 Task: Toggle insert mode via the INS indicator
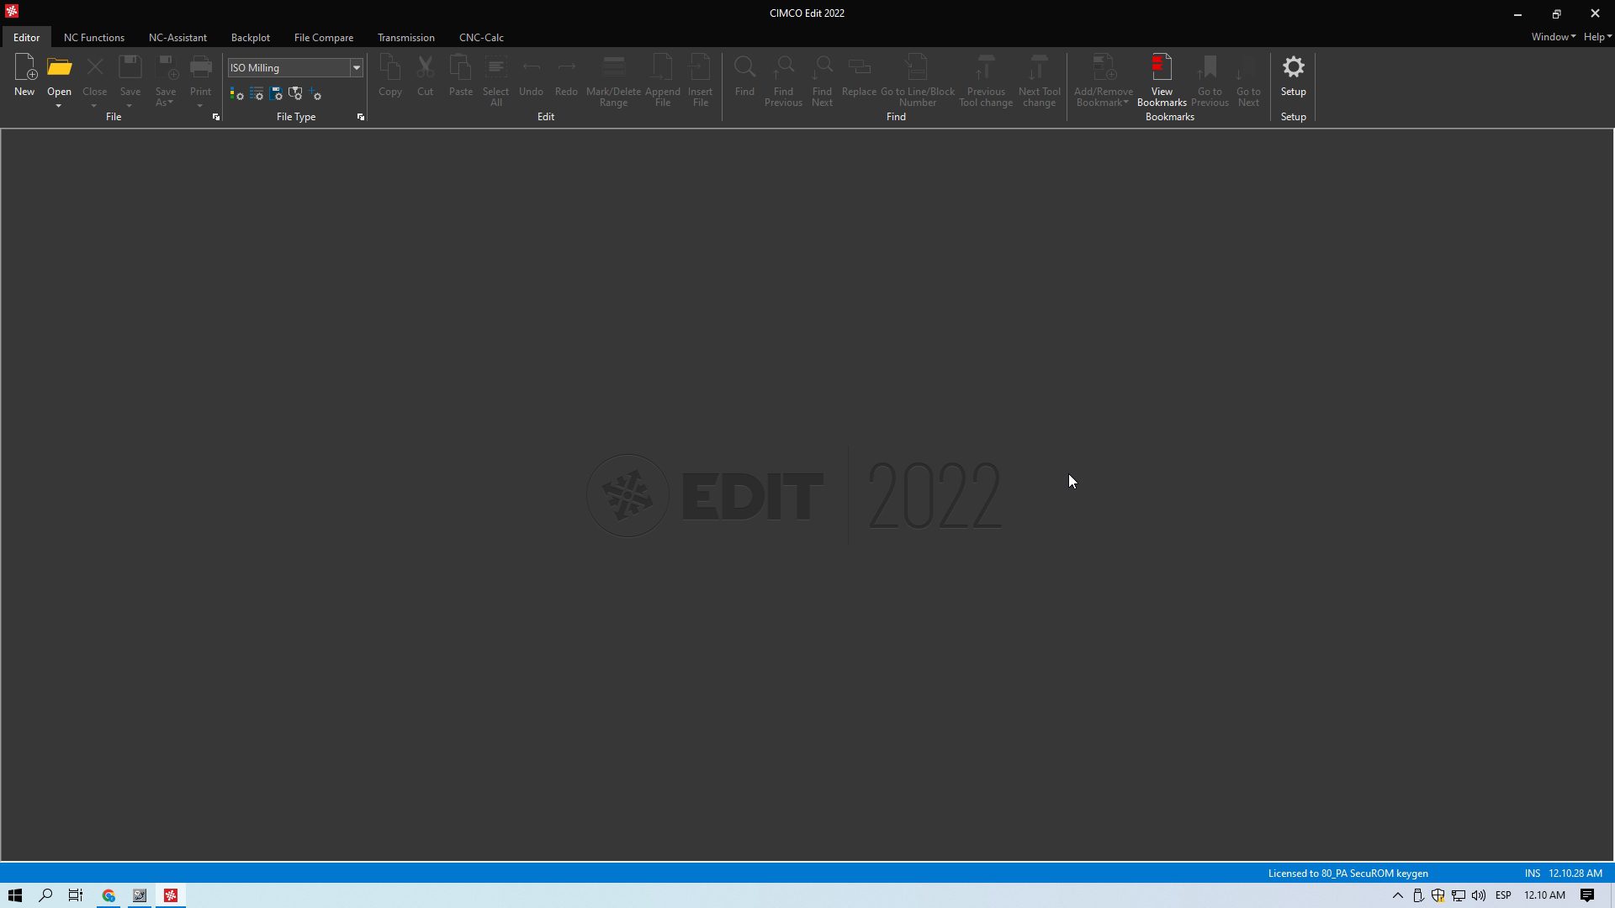pos(1533,873)
